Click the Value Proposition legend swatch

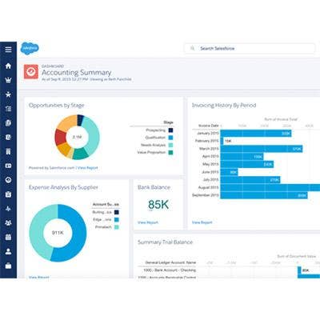170,153
